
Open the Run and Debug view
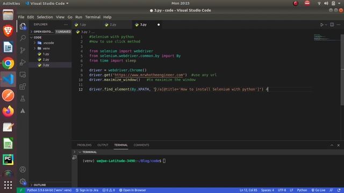(23, 62)
